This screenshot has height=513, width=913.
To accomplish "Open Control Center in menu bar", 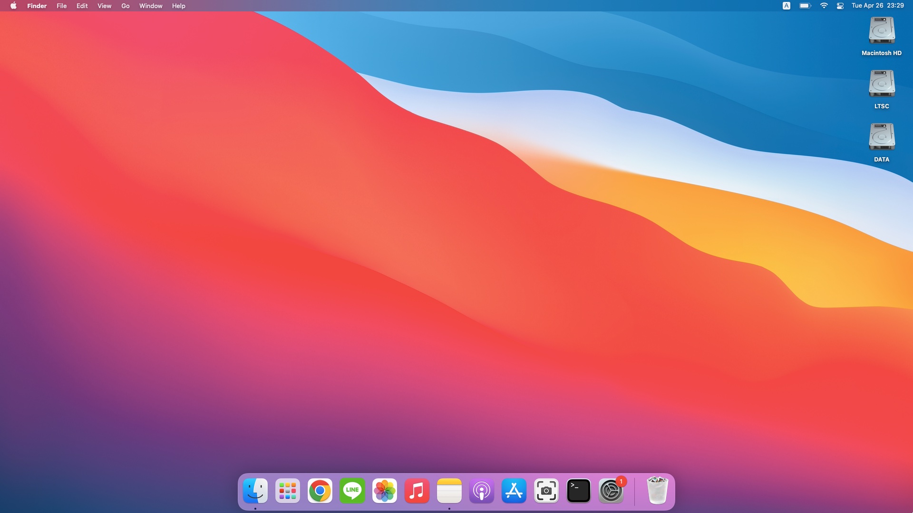I will (840, 6).
